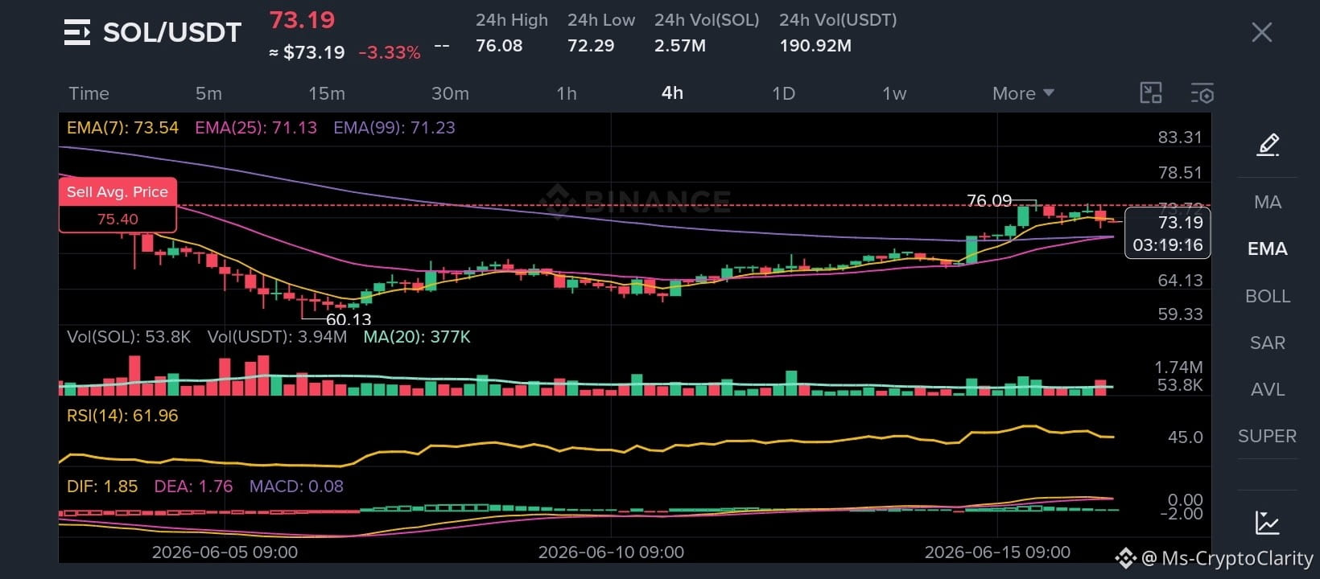
Task: Click the 76.09 high marker on chart
Action: pyautogui.click(x=989, y=200)
